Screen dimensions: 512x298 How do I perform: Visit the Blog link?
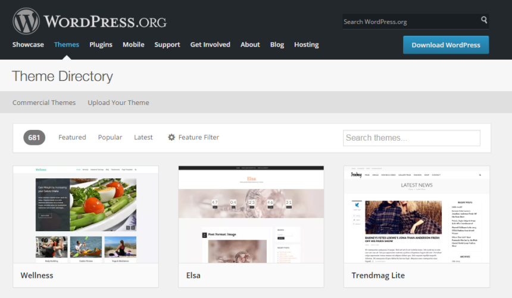277,45
